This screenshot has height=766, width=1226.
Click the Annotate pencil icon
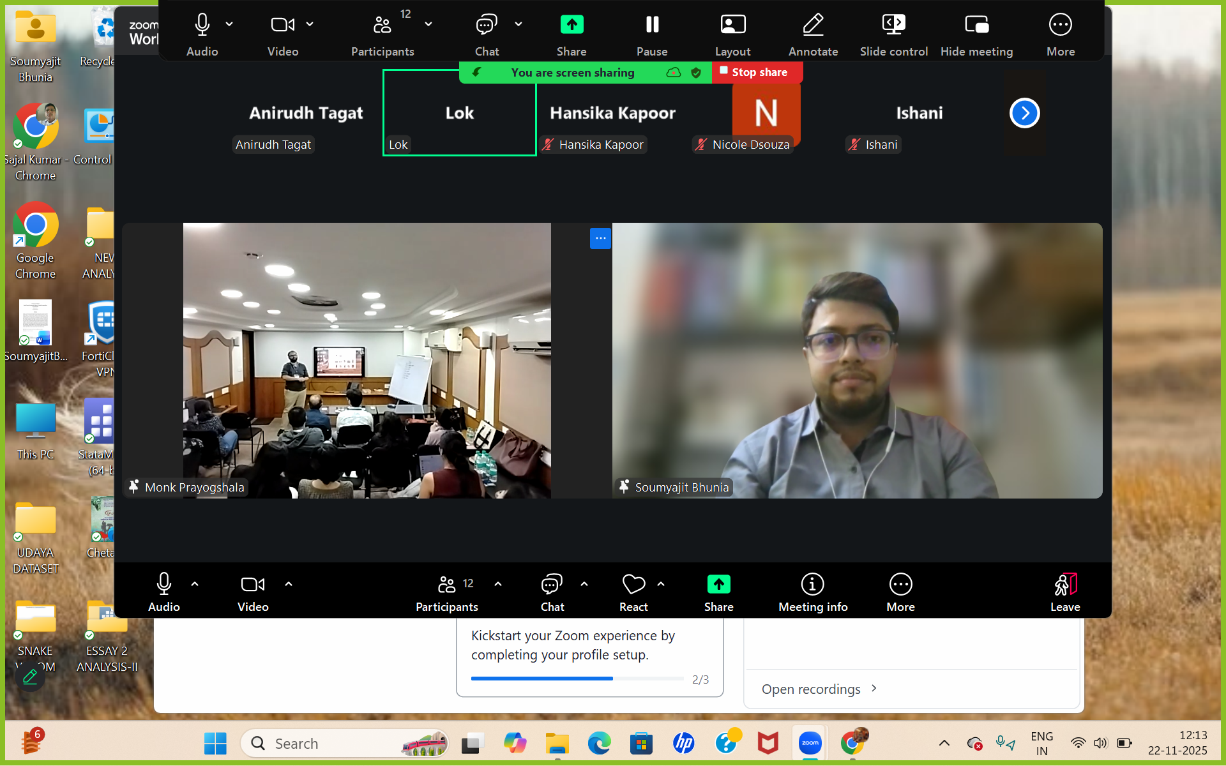813,26
